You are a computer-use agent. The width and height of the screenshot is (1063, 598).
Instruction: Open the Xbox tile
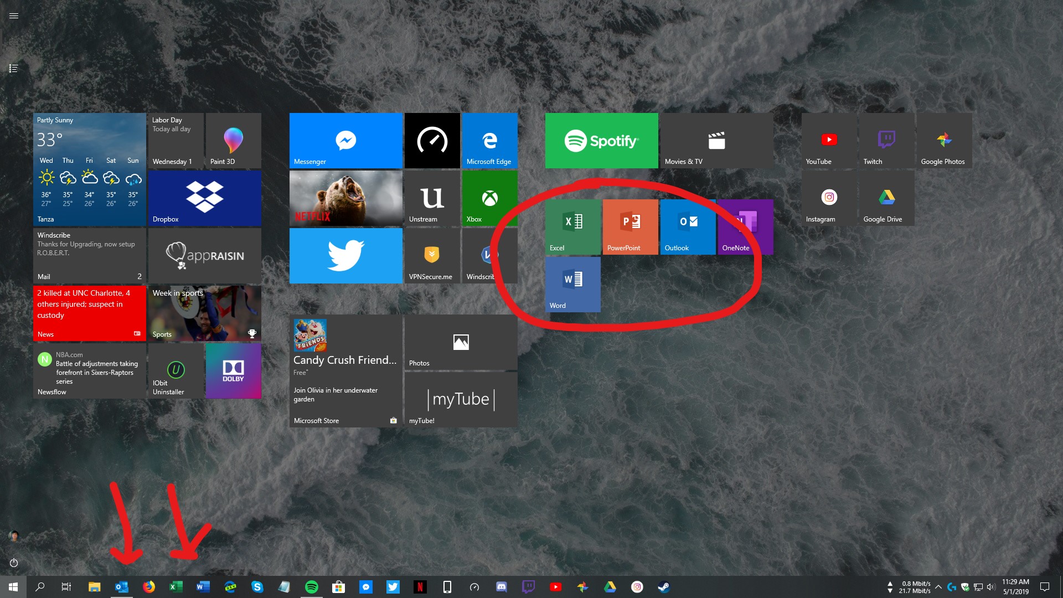489,198
